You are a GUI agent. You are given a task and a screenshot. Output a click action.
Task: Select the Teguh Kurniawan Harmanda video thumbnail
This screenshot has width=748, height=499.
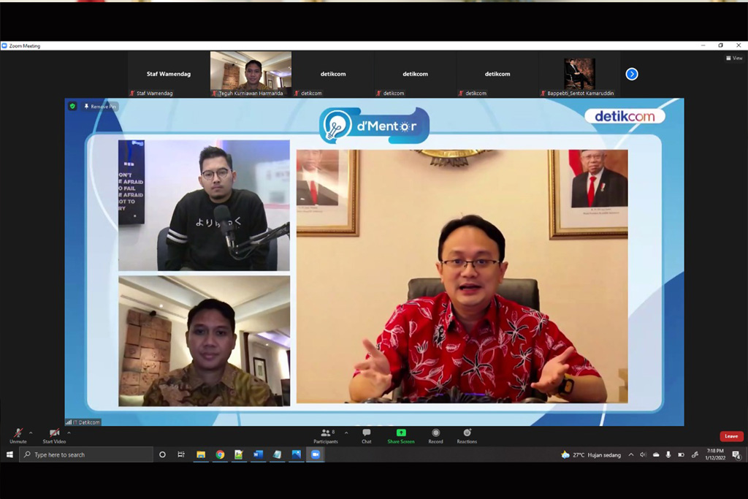251,74
